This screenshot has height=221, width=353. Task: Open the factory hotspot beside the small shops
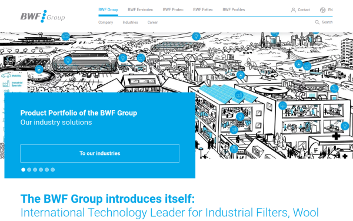(x=141, y=58)
